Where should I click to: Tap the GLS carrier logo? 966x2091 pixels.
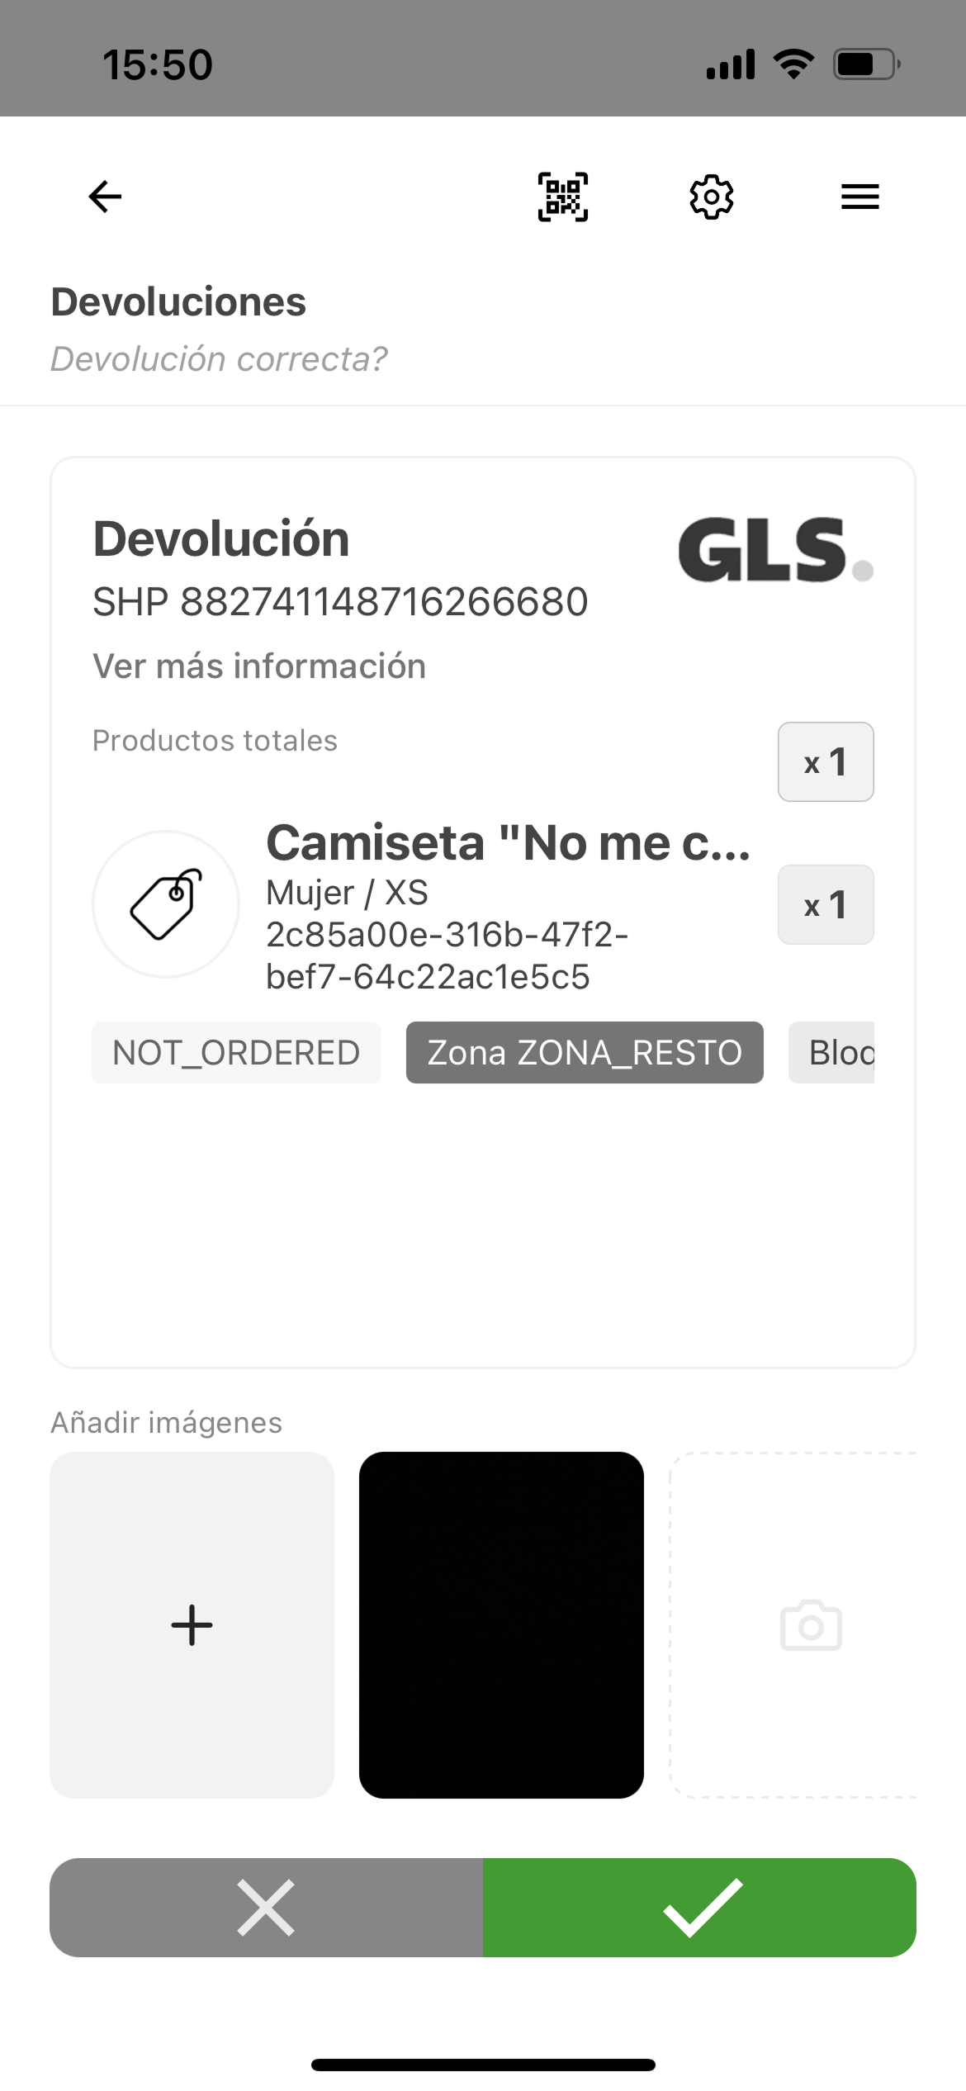pos(774,550)
